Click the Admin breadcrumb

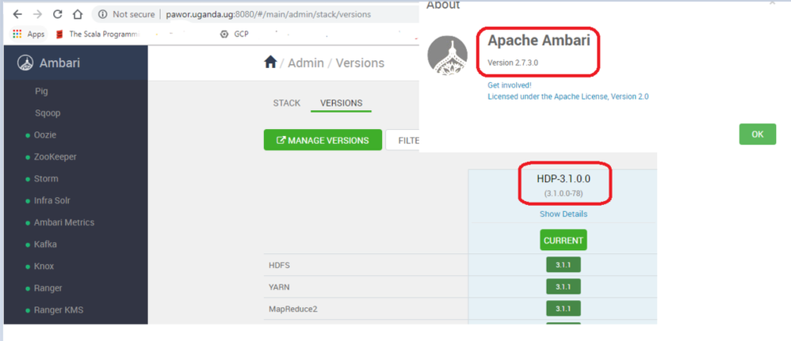(x=306, y=63)
